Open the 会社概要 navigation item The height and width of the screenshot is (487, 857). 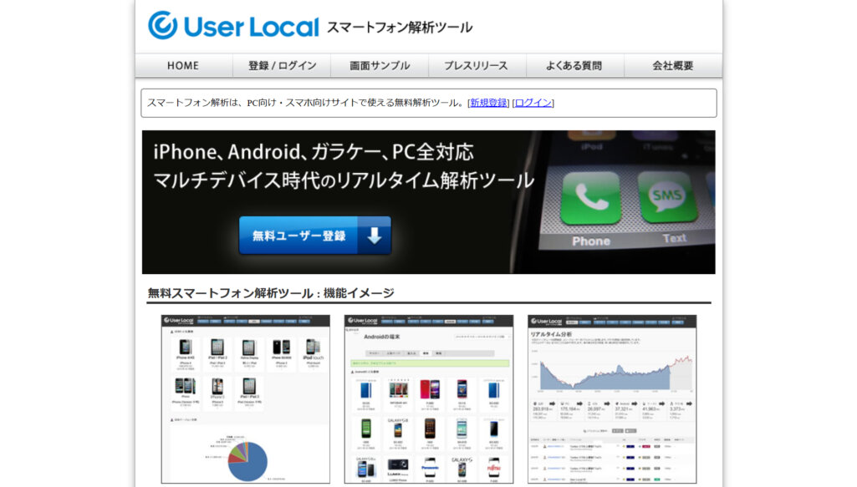pos(671,64)
